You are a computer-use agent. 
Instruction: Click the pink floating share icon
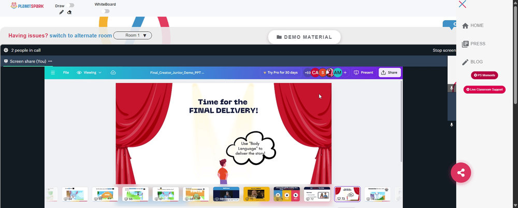(x=461, y=173)
